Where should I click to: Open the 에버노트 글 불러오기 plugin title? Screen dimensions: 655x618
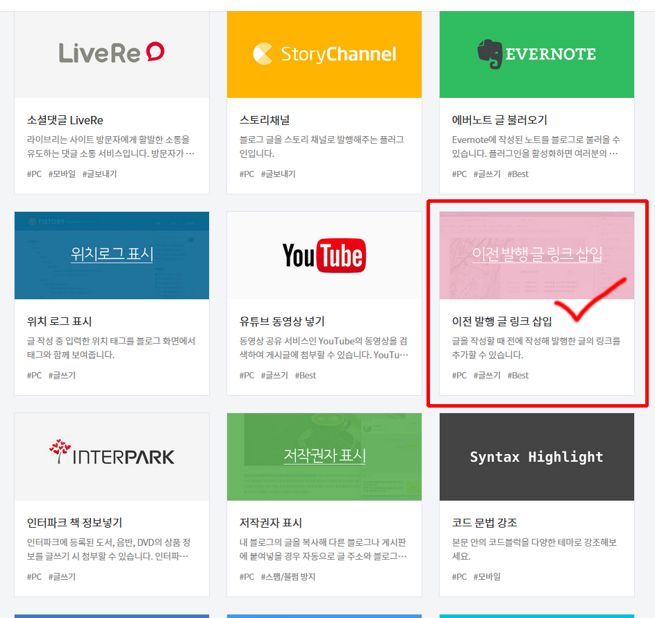(x=499, y=120)
